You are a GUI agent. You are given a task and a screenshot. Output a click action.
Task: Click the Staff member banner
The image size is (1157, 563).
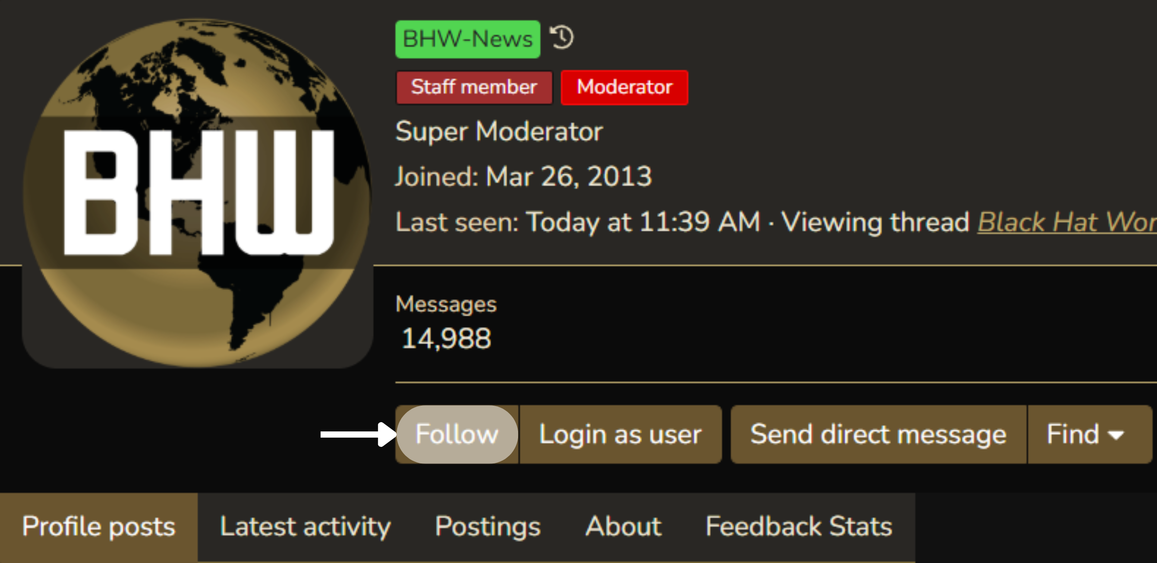click(x=474, y=87)
